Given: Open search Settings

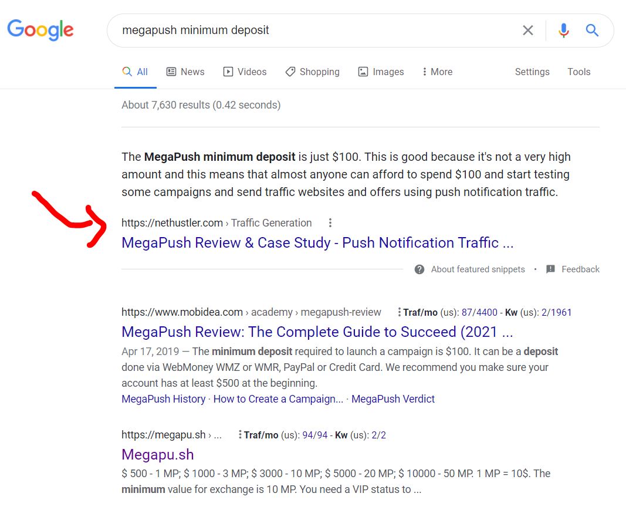Looking at the screenshot, I should [532, 72].
